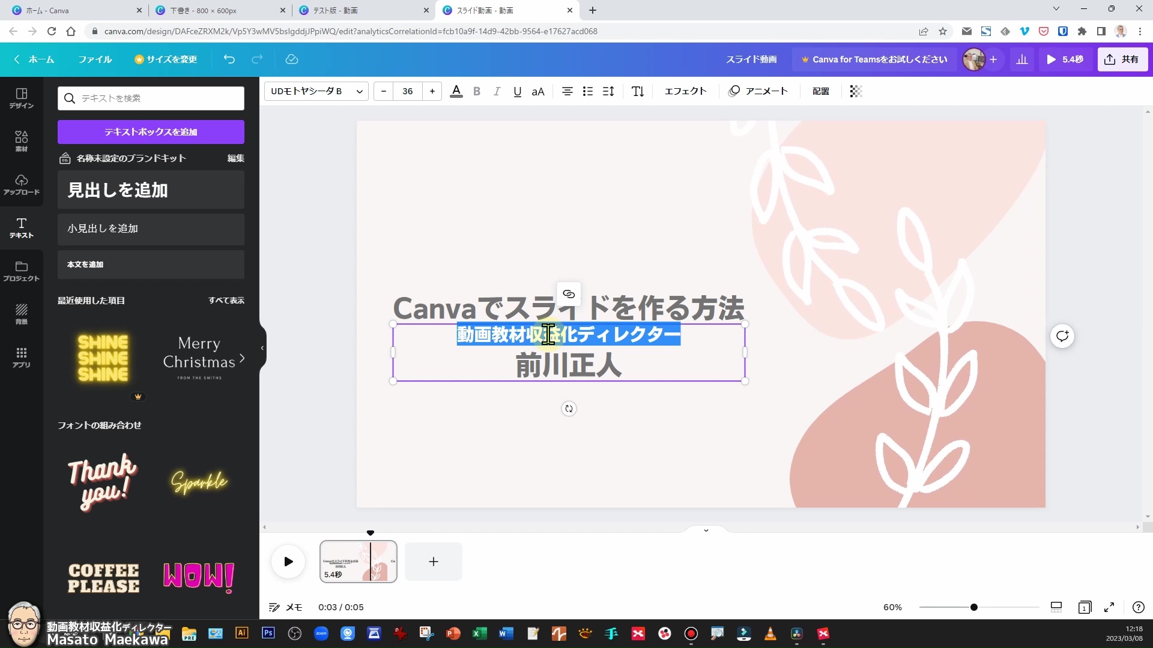Increase font size with plus button

[432, 91]
